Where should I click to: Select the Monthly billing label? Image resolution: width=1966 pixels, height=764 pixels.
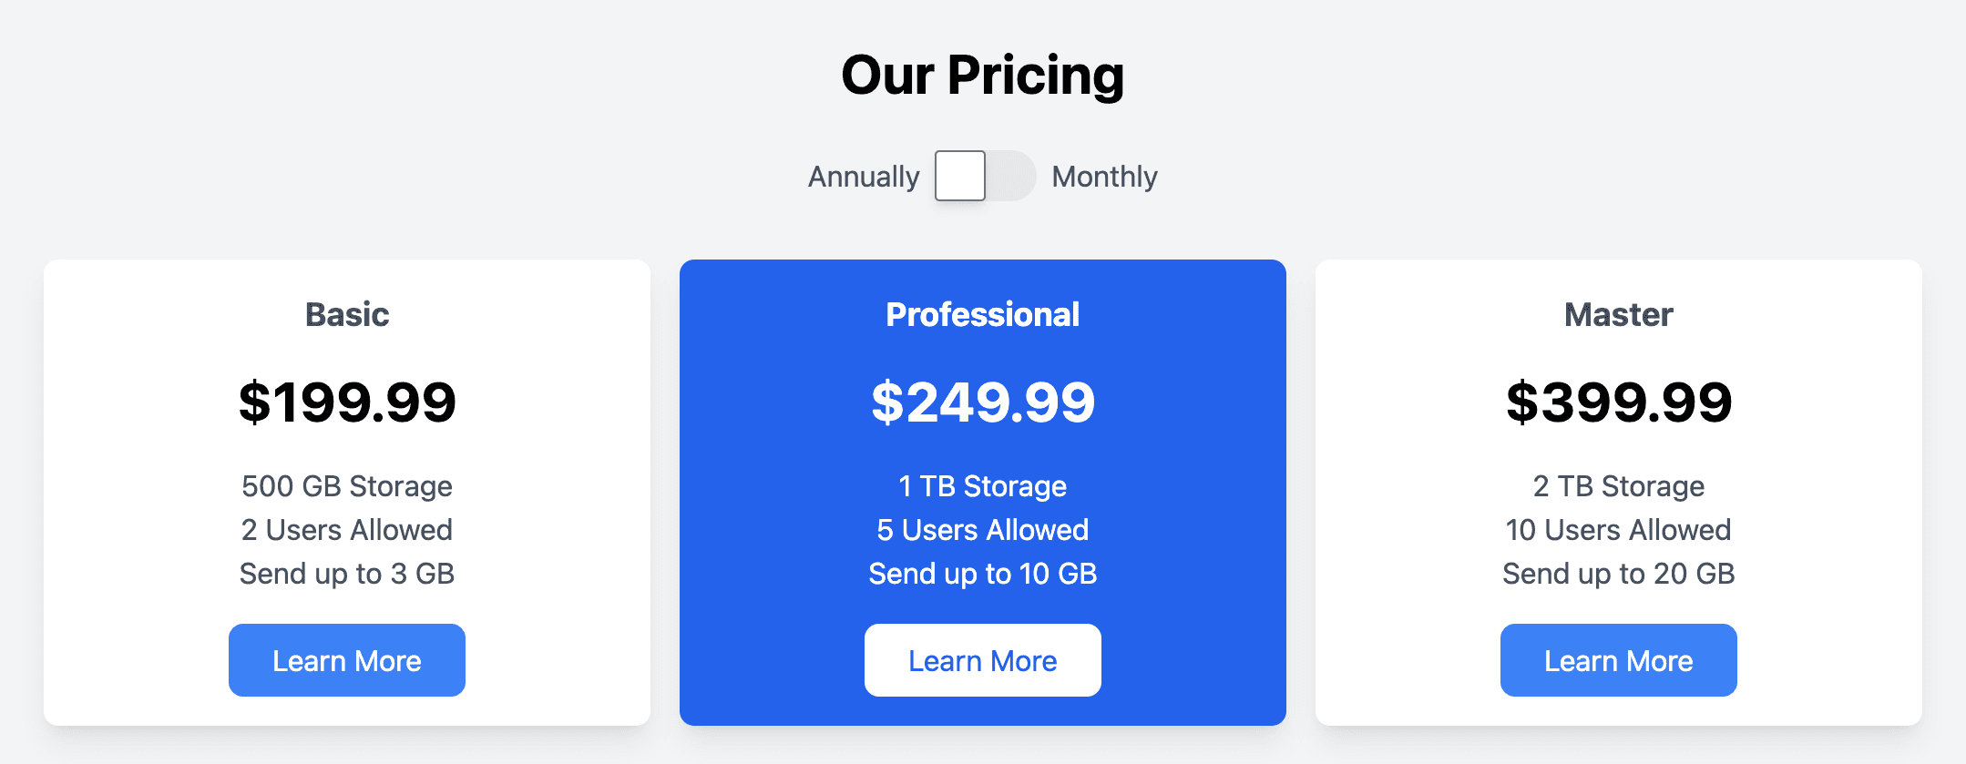click(x=1104, y=177)
